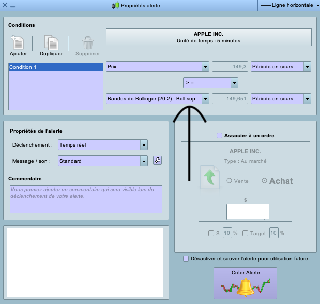Open the Prix dropdown

[x=158, y=67]
